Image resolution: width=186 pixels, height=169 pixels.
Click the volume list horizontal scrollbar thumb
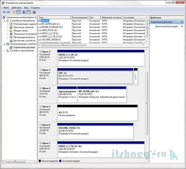click(63, 45)
